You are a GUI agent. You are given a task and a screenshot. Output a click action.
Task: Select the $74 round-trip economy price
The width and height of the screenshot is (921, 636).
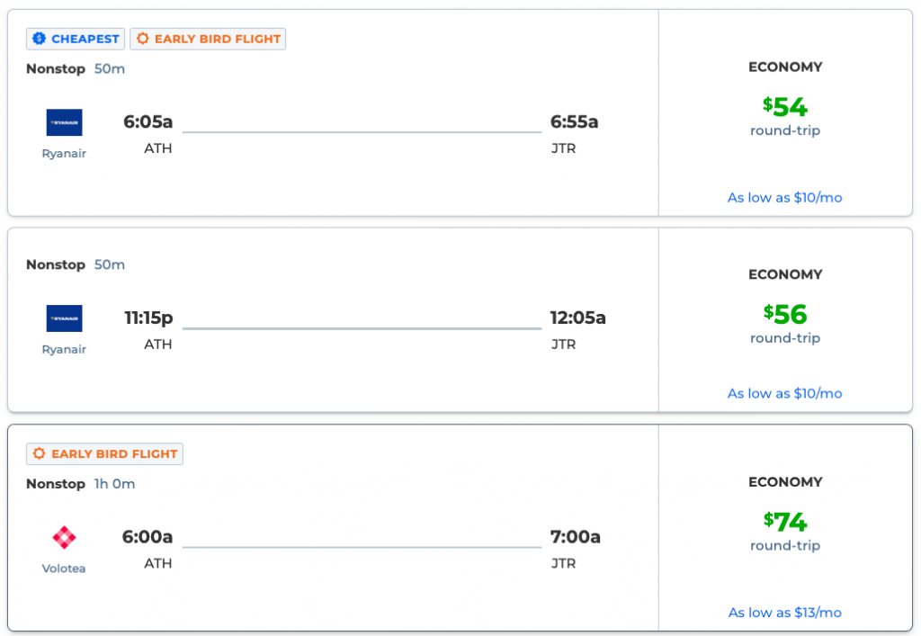785,522
